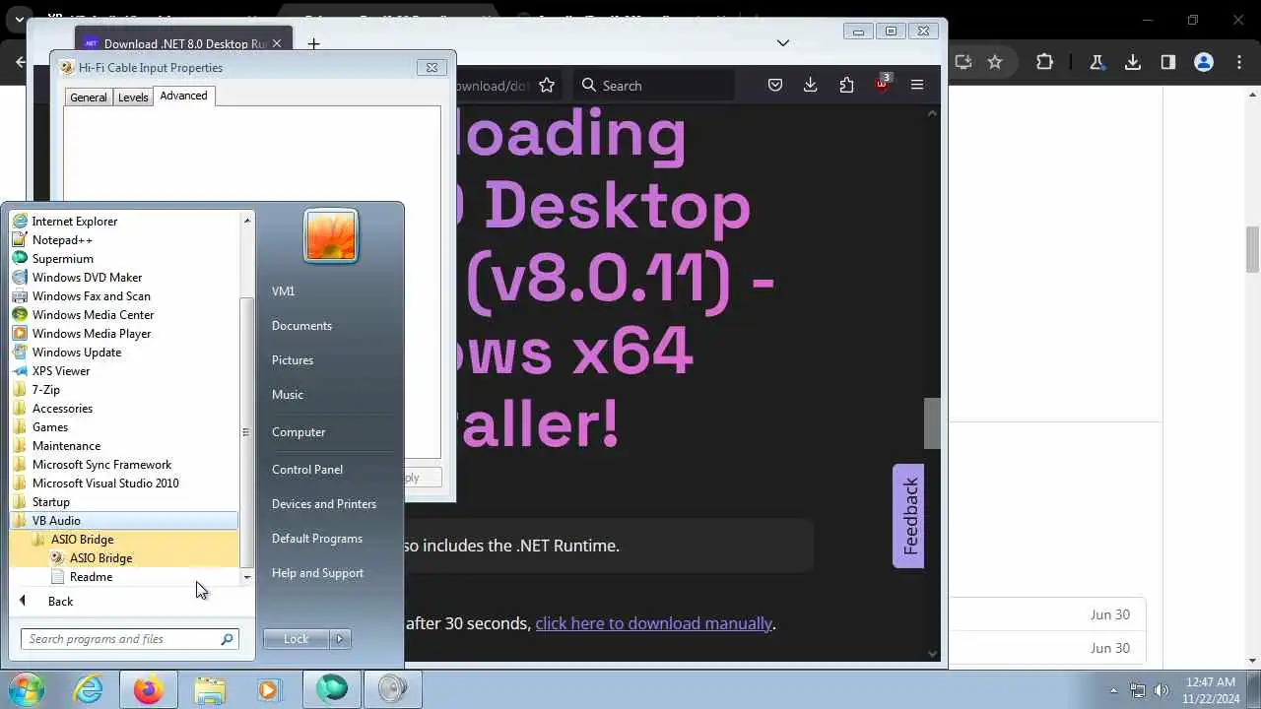This screenshot has width=1261, height=709.
Task: Click the Lock button
Action: (297, 639)
